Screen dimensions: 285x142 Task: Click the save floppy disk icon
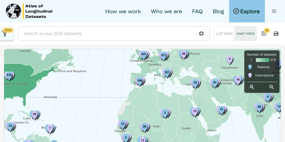pos(276,34)
